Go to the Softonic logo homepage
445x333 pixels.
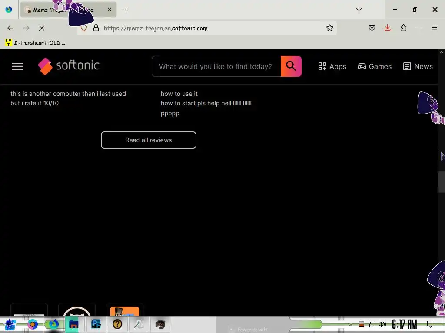(x=69, y=66)
